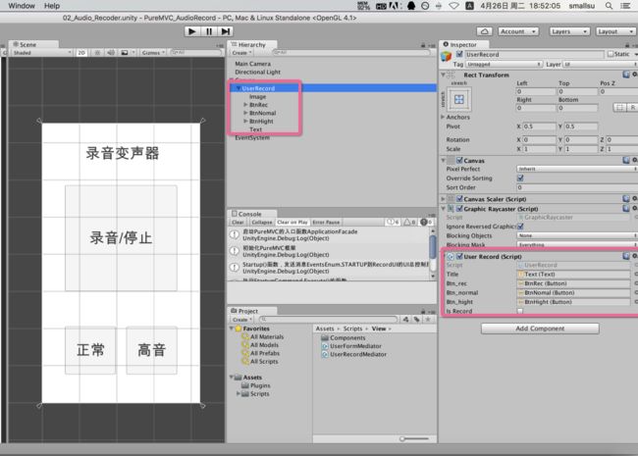
Task: Open Graphic Raycaster help book icon
Action: pyautogui.click(x=626, y=209)
